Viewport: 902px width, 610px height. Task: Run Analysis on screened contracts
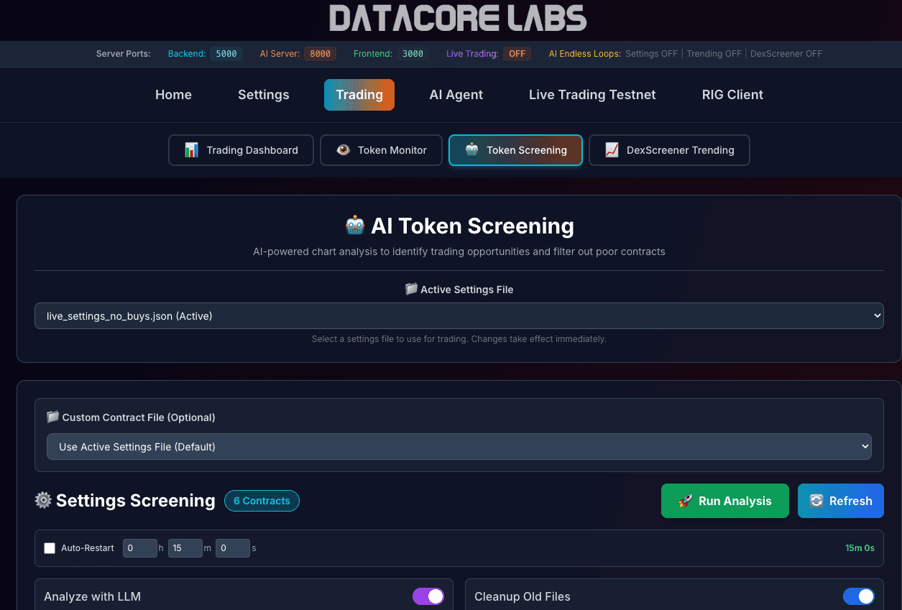point(725,501)
